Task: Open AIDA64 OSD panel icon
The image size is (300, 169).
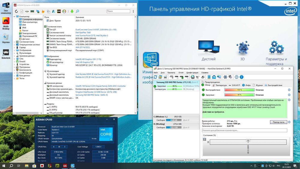Action: tap(59, 11)
